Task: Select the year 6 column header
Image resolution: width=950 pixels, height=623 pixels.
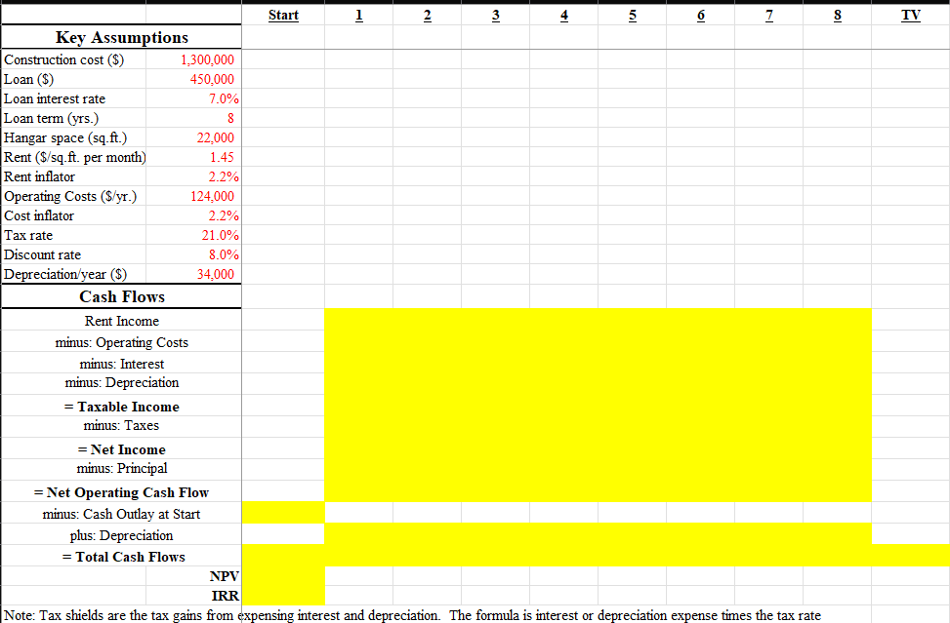Action: [x=700, y=16]
